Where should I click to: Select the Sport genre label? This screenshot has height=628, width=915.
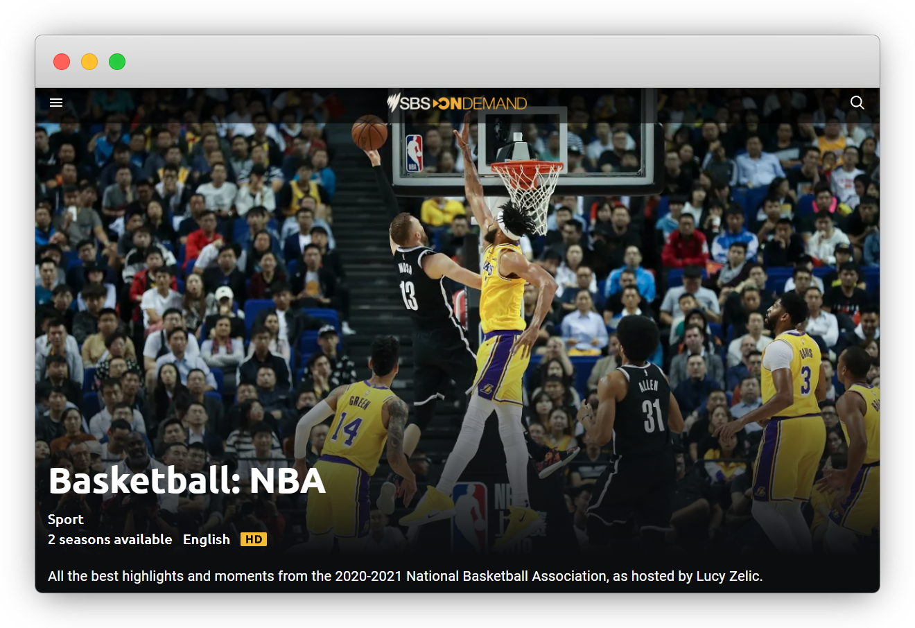[x=66, y=519]
